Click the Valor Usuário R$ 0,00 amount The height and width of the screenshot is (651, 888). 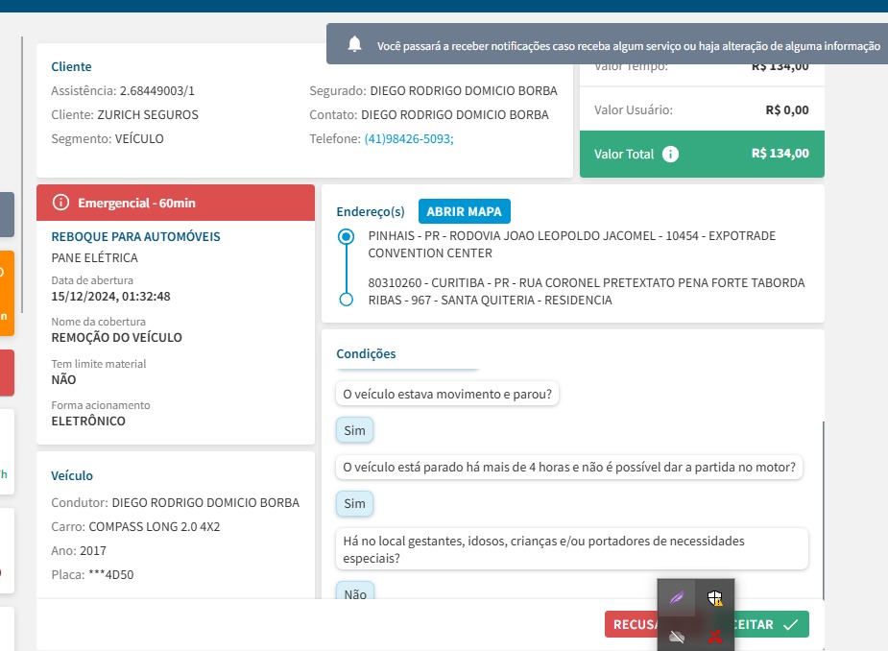click(787, 109)
